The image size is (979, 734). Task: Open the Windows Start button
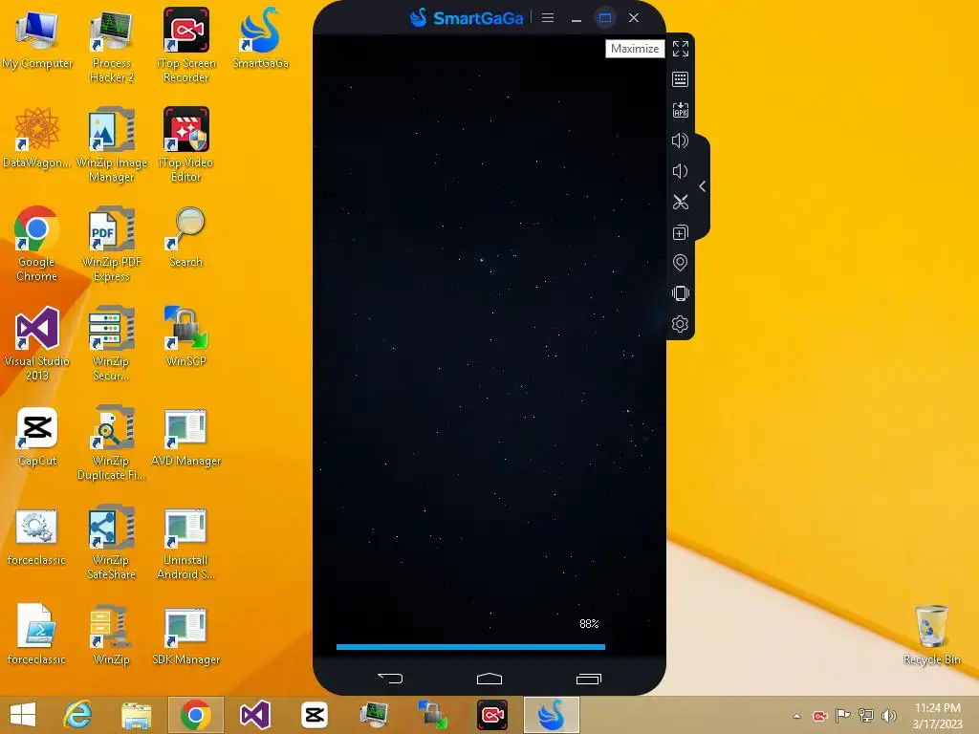[x=23, y=715]
